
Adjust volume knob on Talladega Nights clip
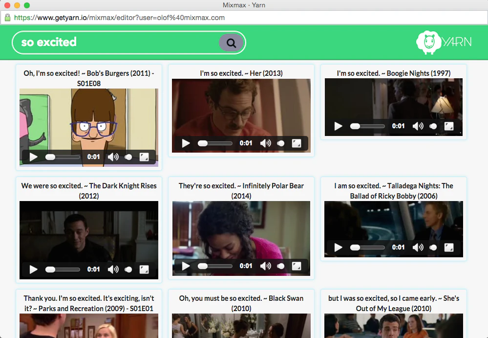click(433, 248)
